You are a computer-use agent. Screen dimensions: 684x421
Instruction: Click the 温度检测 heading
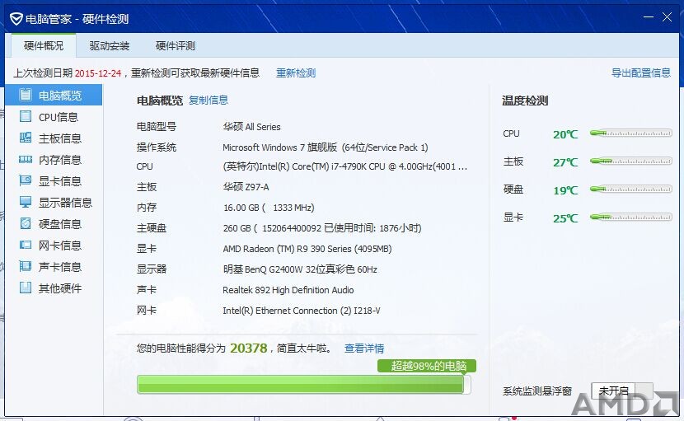(x=525, y=101)
